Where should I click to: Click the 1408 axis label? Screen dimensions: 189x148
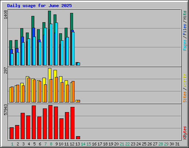tap(6, 15)
